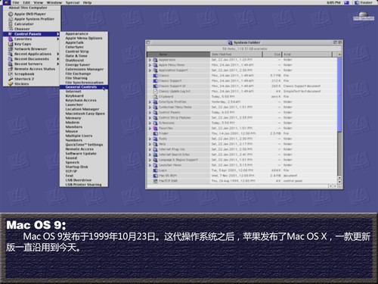
Task: Open the Calculator desk accessory
Action: click(32, 24)
